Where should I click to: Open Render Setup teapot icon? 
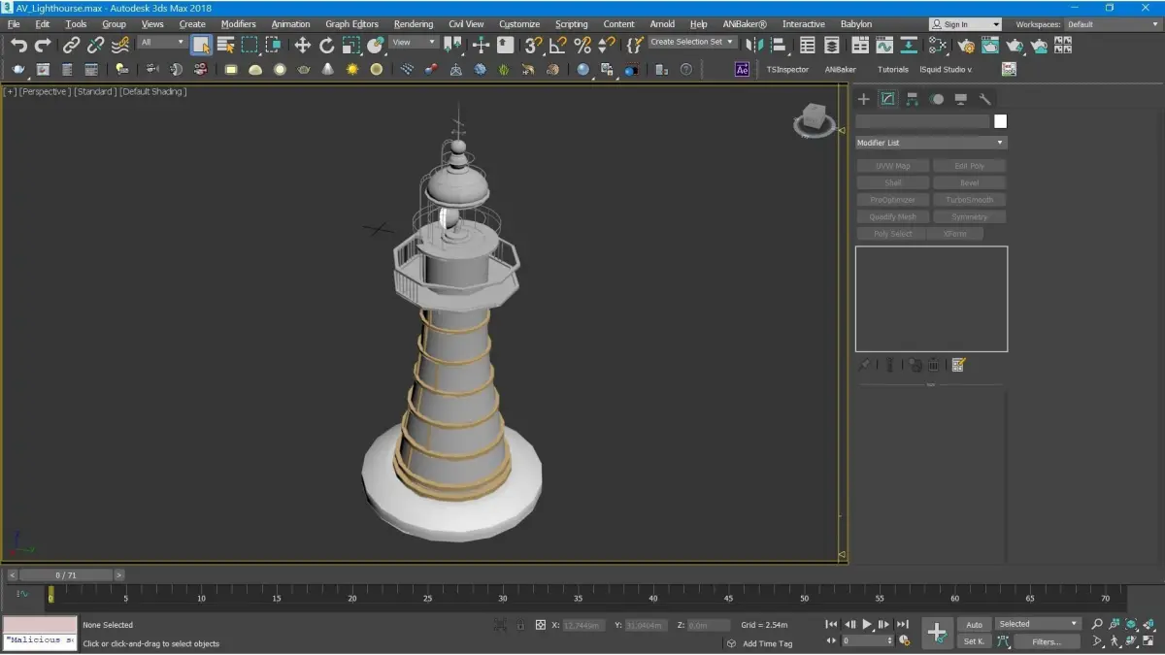[965, 45]
